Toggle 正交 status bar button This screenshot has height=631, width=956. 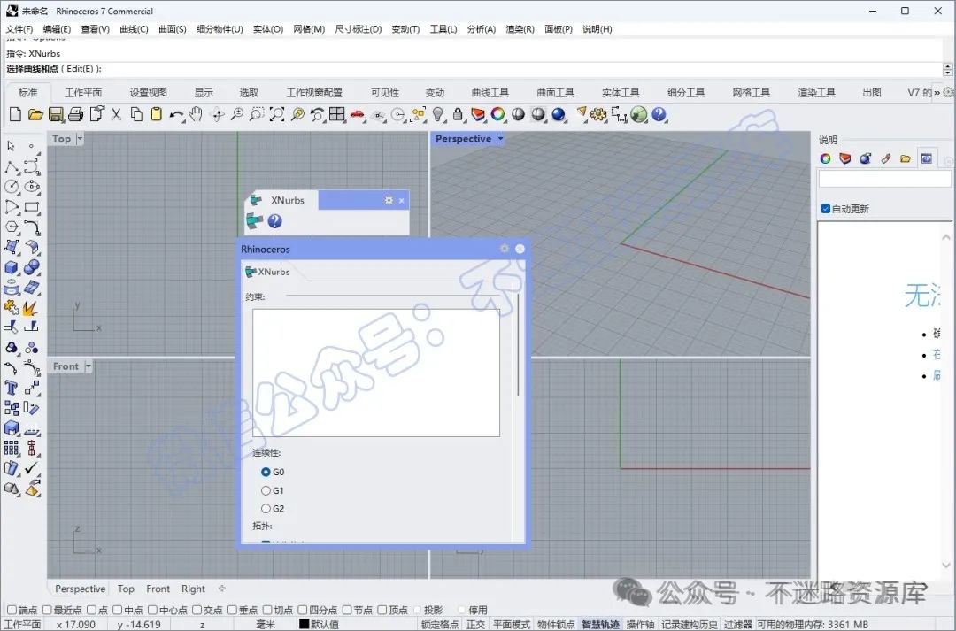[x=475, y=625]
